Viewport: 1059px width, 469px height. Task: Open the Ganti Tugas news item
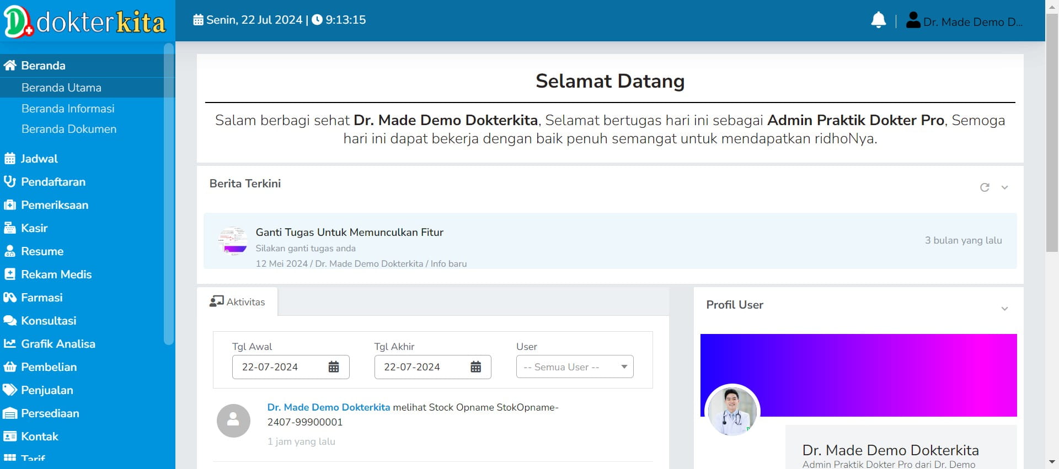349,233
